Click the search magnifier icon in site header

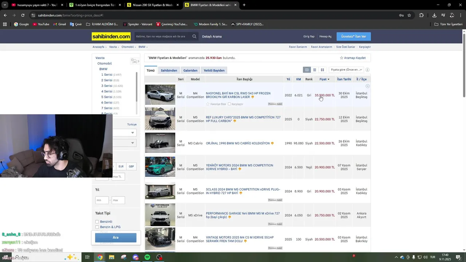(x=194, y=36)
